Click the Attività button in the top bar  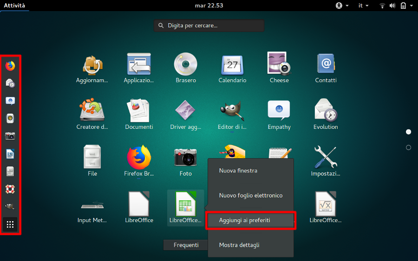click(14, 6)
